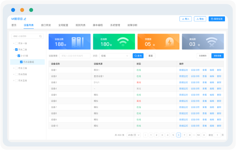This screenshot has width=236, height=150.
Task: Click the blue 添加设备 button
Action: [218, 56]
